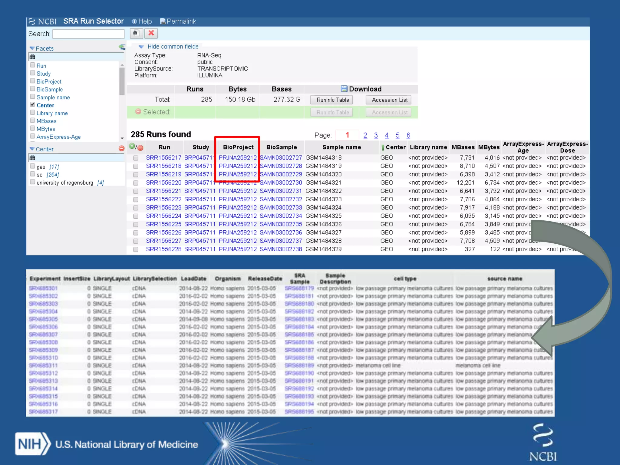This screenshot has width=620, height=465.
Task: Collapse the Facets panel triangle
Action: click(32, 48)
